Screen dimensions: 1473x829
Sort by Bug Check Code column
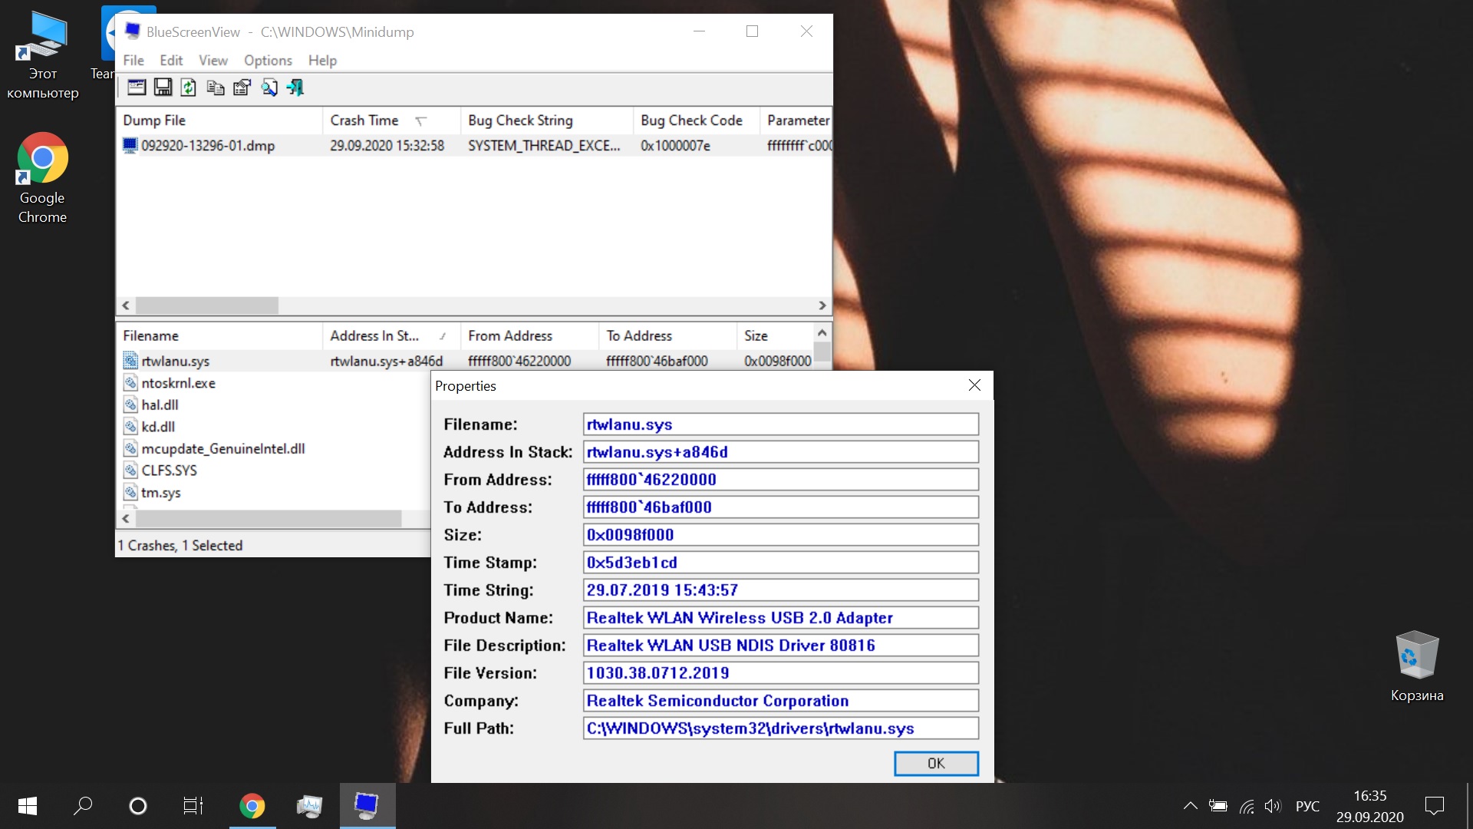pyautogui.click(x=696, y=121)
